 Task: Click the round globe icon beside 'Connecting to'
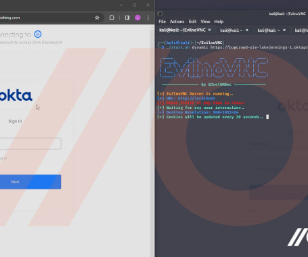[x=38, y=34]
